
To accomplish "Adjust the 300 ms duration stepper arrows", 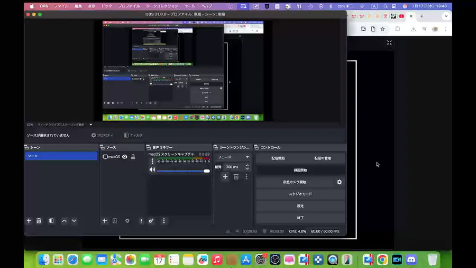I will pyautogui.click(x=247, y=167).
